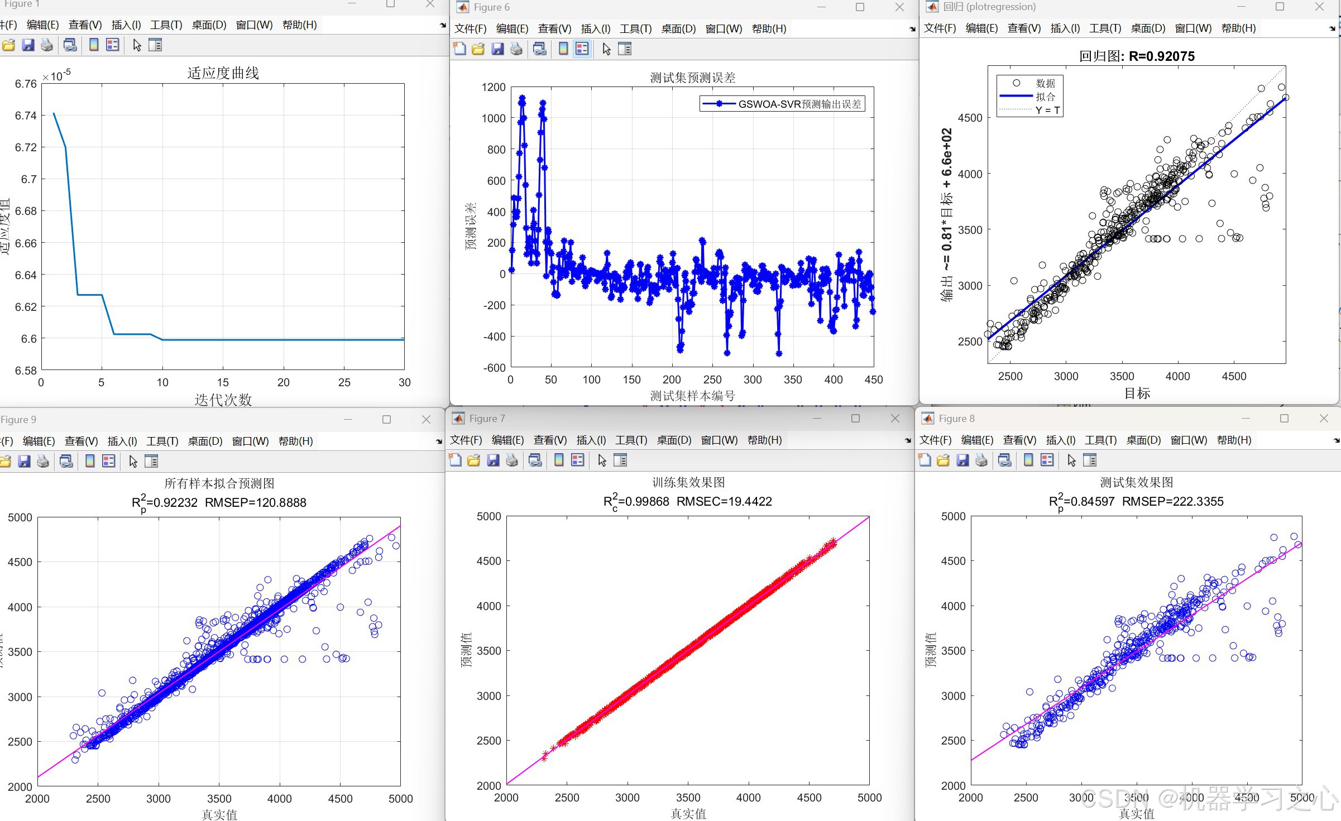The image size is (1341, 821).
Task: Open 工具(T) dropdown in regression window
Action: pyautogui.click(x=1105, y=28)
